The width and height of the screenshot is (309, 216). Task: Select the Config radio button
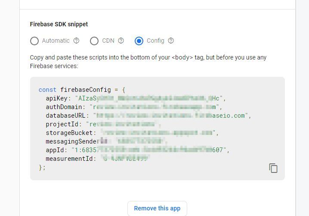[139, 41]
